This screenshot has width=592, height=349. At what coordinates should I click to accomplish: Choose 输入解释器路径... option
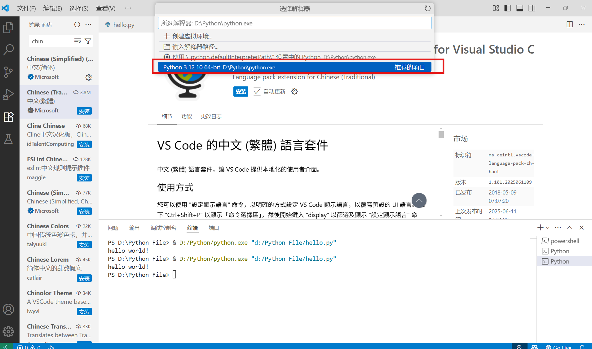[x=294, y=47]
